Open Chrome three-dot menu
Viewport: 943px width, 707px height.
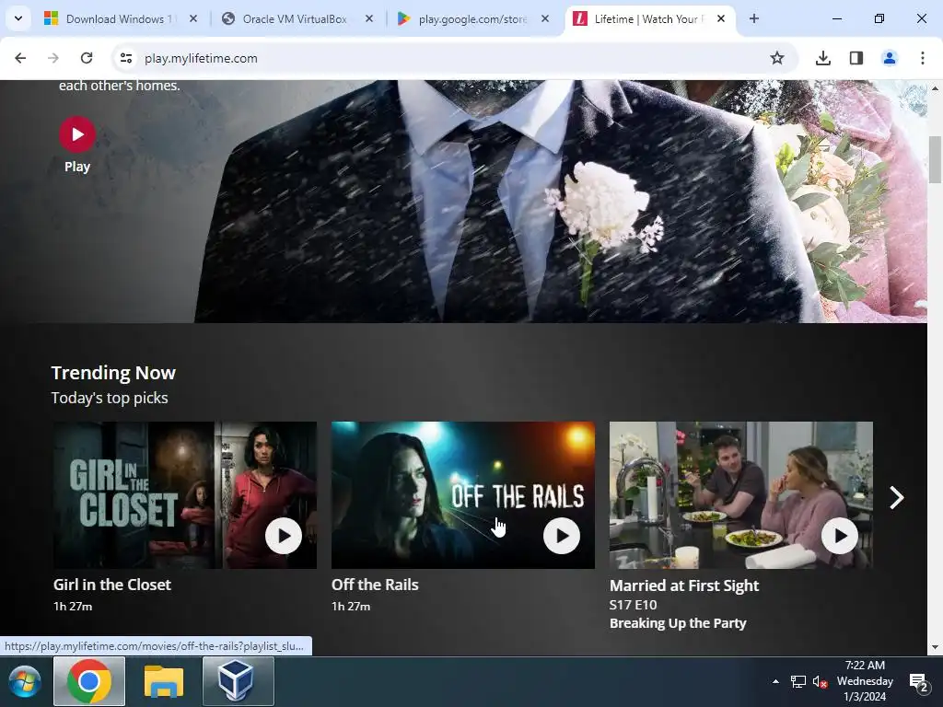tap(922, 58)
